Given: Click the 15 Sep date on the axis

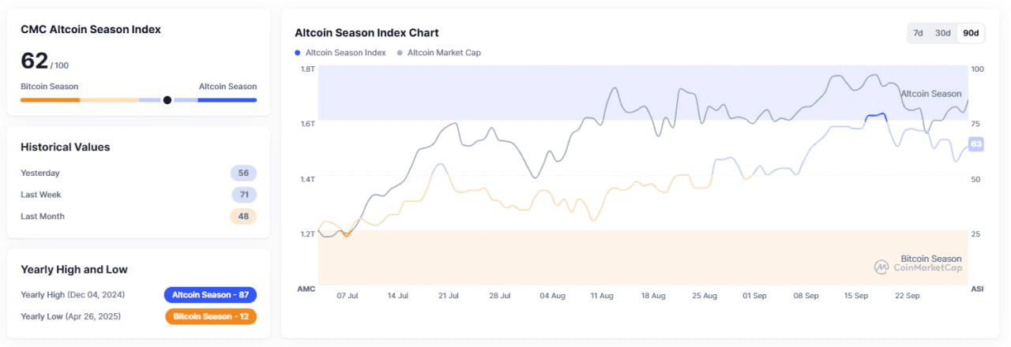Looking at the screenshot, I should pyautogui.click(x=856, y=296).
